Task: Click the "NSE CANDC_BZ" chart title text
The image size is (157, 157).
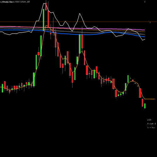Action: [x=23, y=2]
